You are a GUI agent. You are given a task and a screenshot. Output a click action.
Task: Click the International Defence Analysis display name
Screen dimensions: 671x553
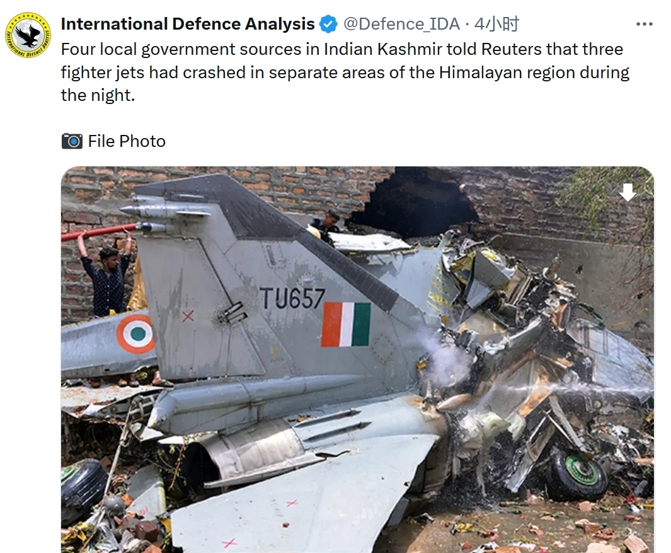pos(188,24)
